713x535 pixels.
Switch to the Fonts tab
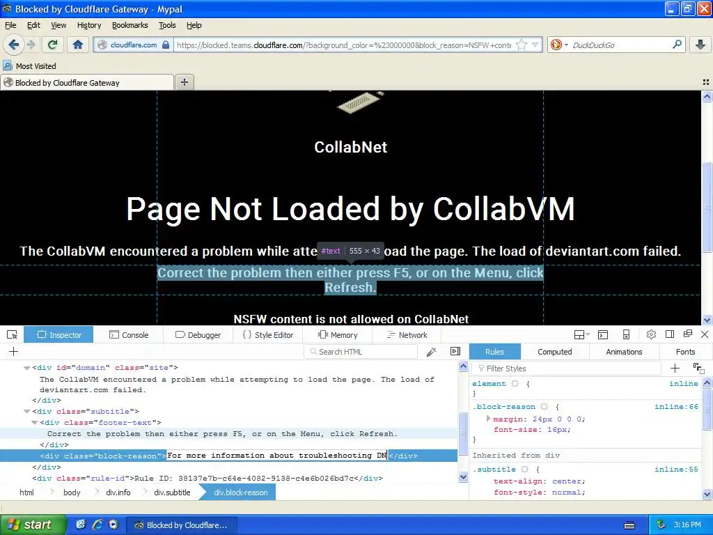(685, 352)
